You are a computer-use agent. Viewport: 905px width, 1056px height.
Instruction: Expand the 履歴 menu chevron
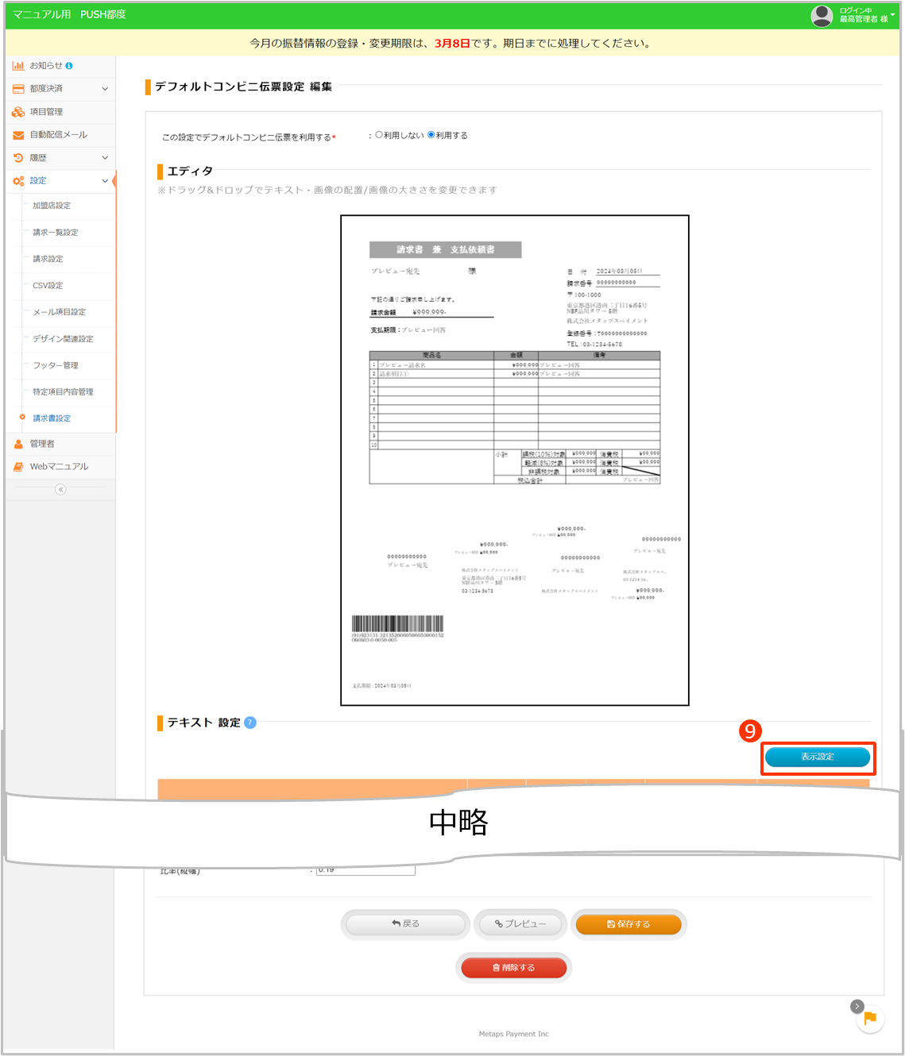click(103, 157)
